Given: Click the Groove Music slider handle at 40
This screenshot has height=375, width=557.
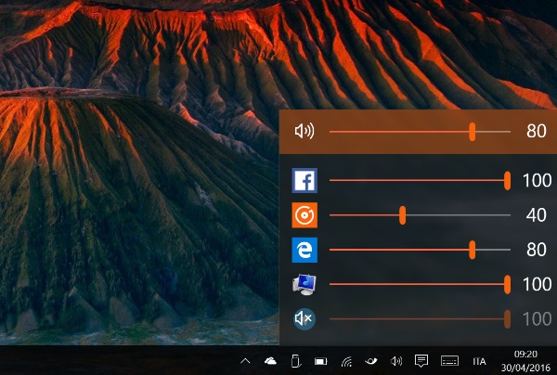Looking at the screenshot, I should click(x=402, y=215).
